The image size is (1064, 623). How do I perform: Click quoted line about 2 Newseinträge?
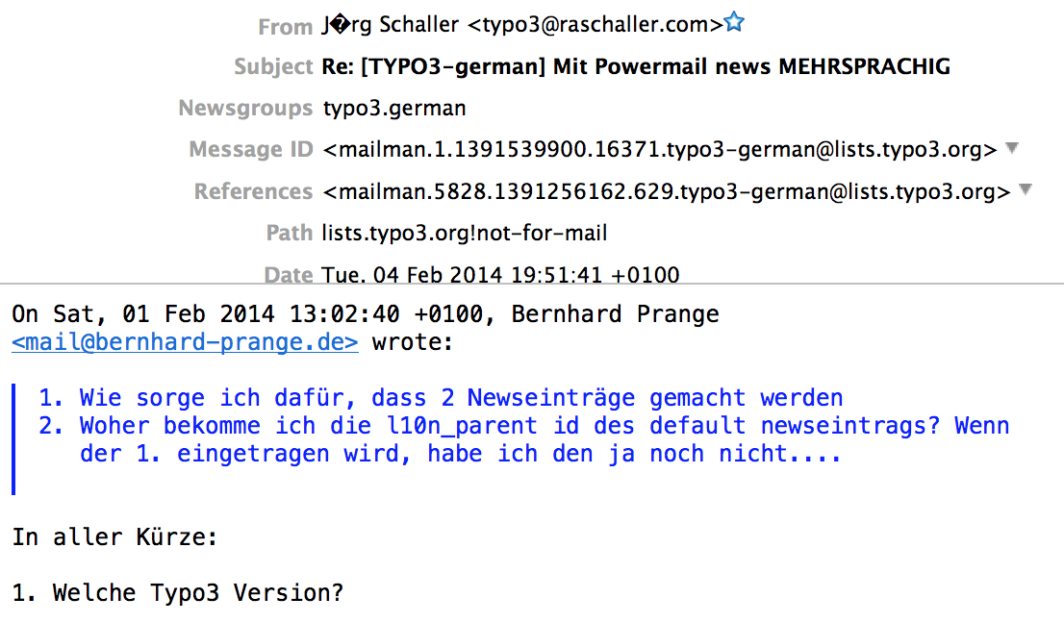tap(441, 397)
